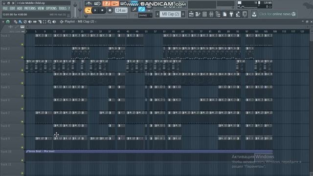Mute Track 5 via its green switch
This screenshot has width=313, height=176.
pyautogui.click(x=22, y=96)
